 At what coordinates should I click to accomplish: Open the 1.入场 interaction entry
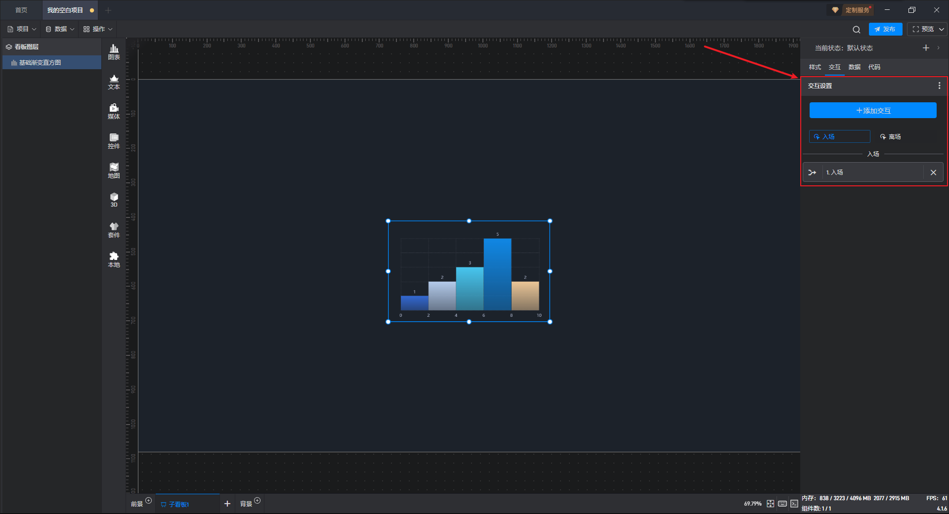point(873,172)
